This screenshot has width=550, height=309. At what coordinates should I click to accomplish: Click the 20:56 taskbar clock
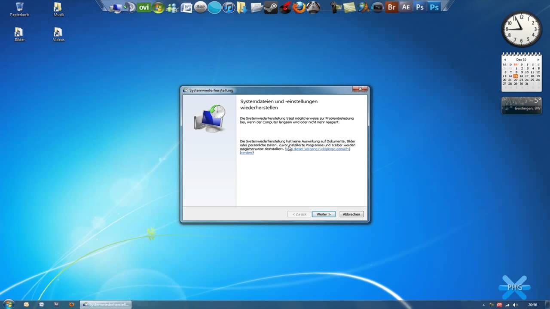click(x=533, y=305)
